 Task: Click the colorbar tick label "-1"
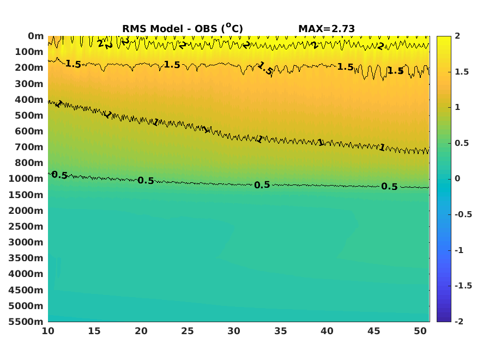[x=459, y=250]
